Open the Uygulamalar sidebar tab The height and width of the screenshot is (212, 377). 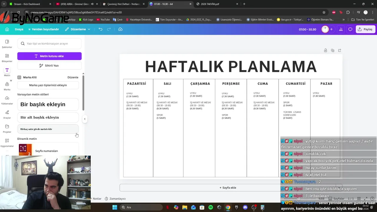point(7,143)
